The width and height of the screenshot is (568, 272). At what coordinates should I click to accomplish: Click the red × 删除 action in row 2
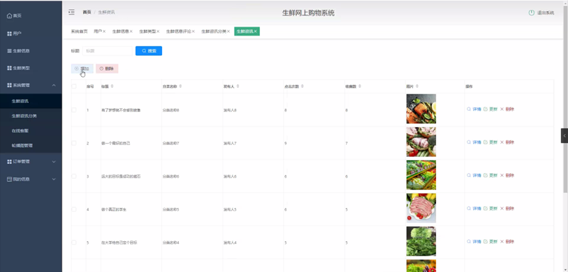coord(507,142)
